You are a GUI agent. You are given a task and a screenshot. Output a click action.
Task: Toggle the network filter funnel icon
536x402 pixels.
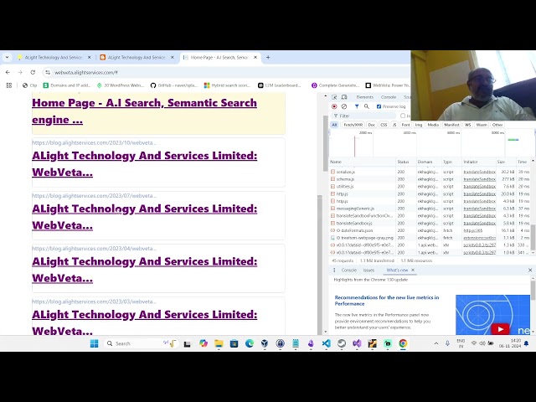click(x=357, y=106)
